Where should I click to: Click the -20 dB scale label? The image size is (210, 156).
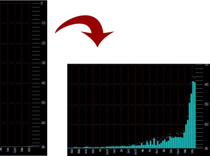coord(43,43)
